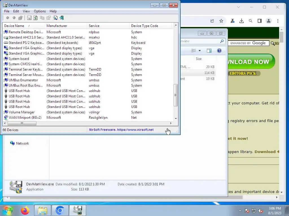This screenshot has width=289, height=216.
Task: Open the File Explorer taskbar icon
Action: point(43,210)
